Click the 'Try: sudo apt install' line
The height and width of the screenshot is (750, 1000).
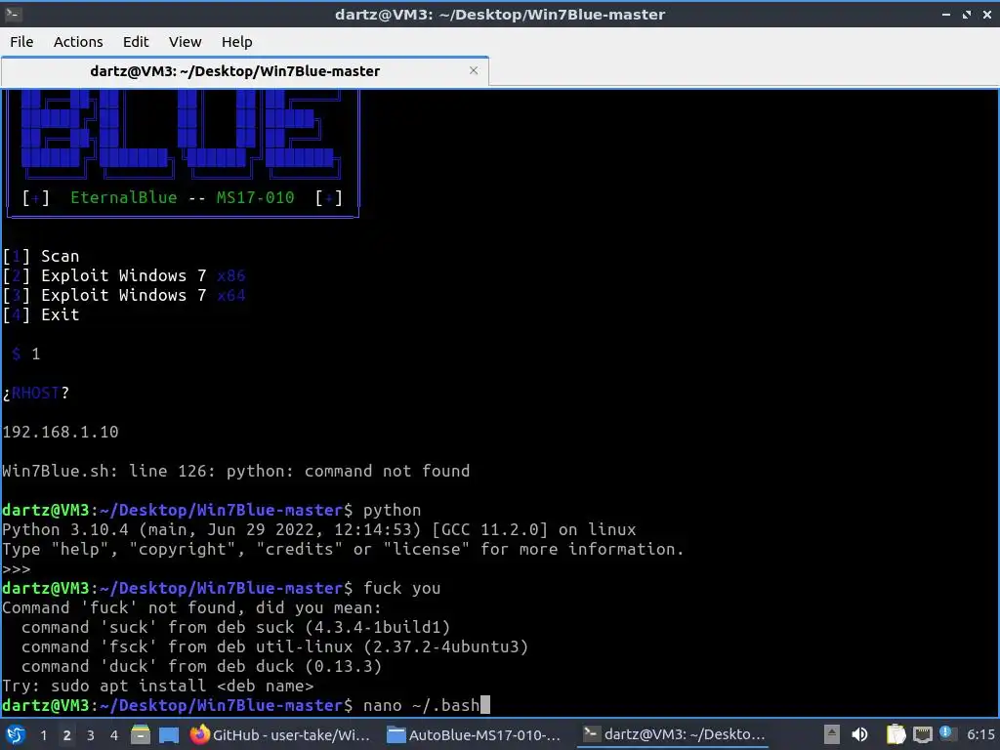coord(158,687)
